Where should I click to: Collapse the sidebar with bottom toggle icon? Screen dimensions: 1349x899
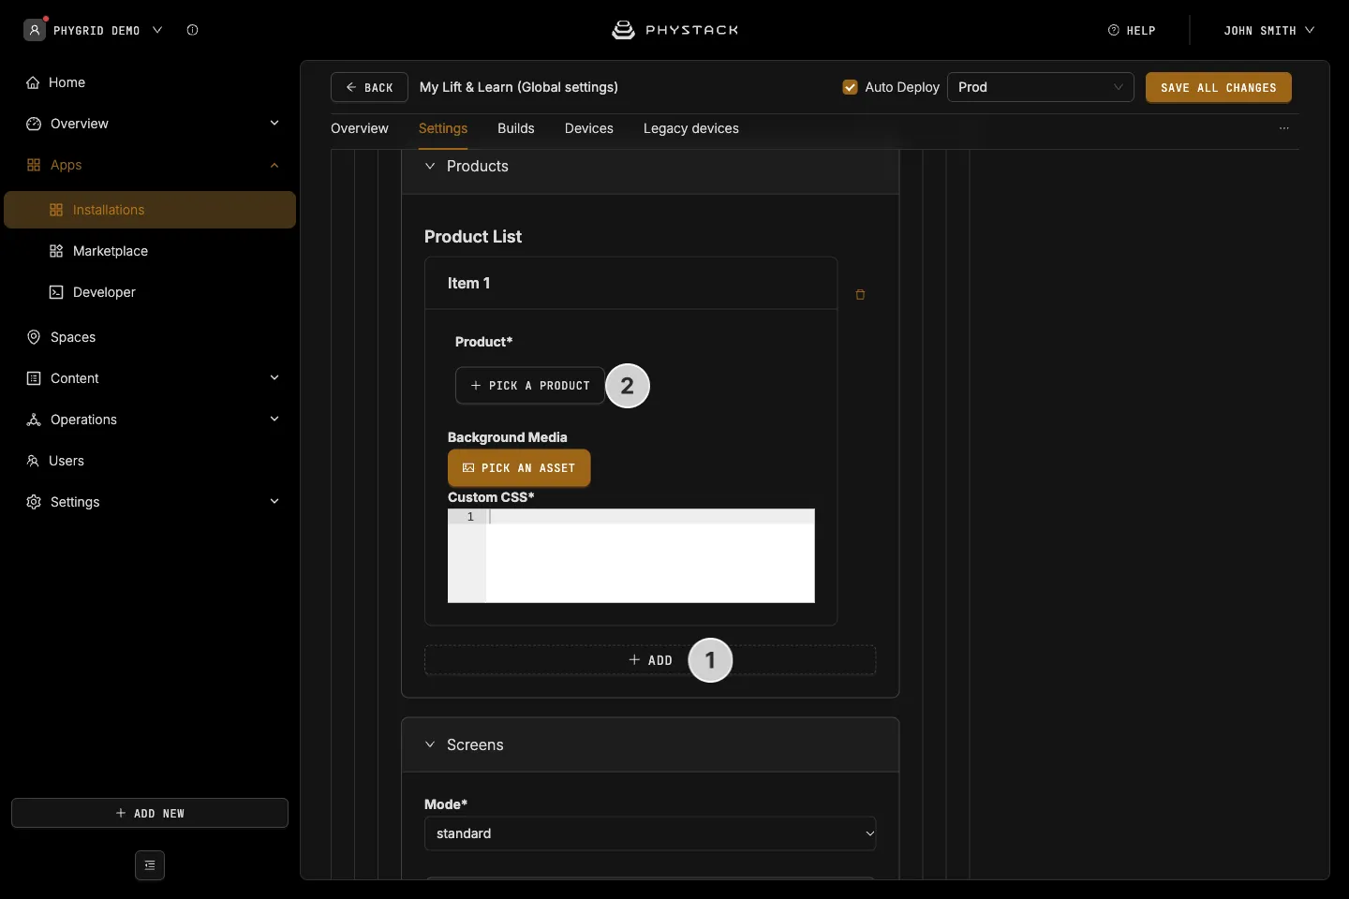[150, 865]
